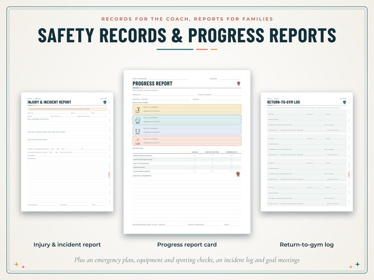Click the Coach Signature line on Progress Report
The image size is (374, 280).
click(x=214, y=225)
